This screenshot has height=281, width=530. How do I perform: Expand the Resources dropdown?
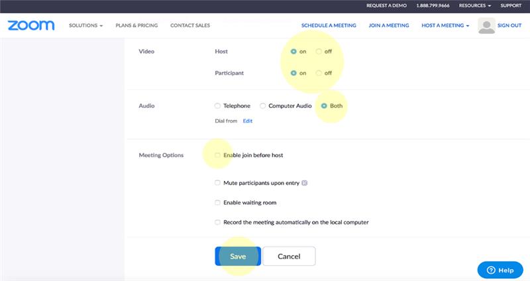pos(474,5)
